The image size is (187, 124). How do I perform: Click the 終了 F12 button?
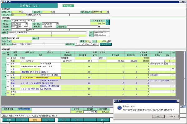[x=103, y=120]
